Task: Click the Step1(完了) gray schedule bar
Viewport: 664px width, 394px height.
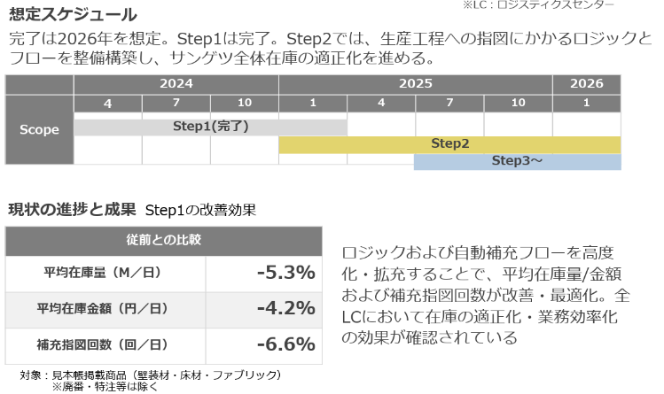Action: pos(210,127)
